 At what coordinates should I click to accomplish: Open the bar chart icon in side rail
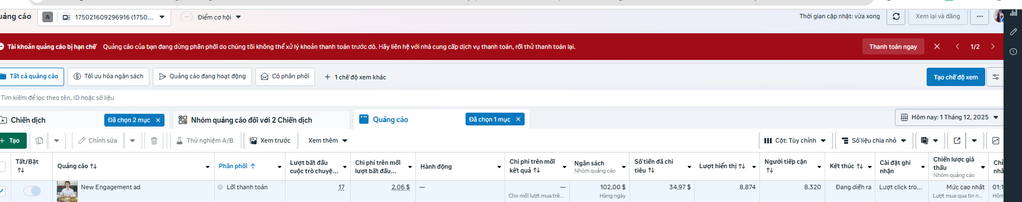1013,12
